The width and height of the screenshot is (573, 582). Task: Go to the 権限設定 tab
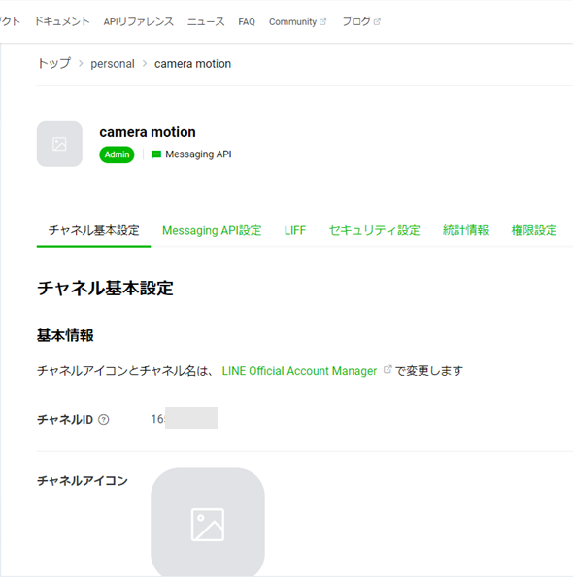[x=534, y=230]
